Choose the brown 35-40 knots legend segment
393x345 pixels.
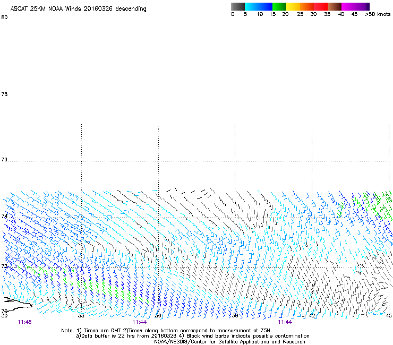pyautogui.click(x=335, y=6)
